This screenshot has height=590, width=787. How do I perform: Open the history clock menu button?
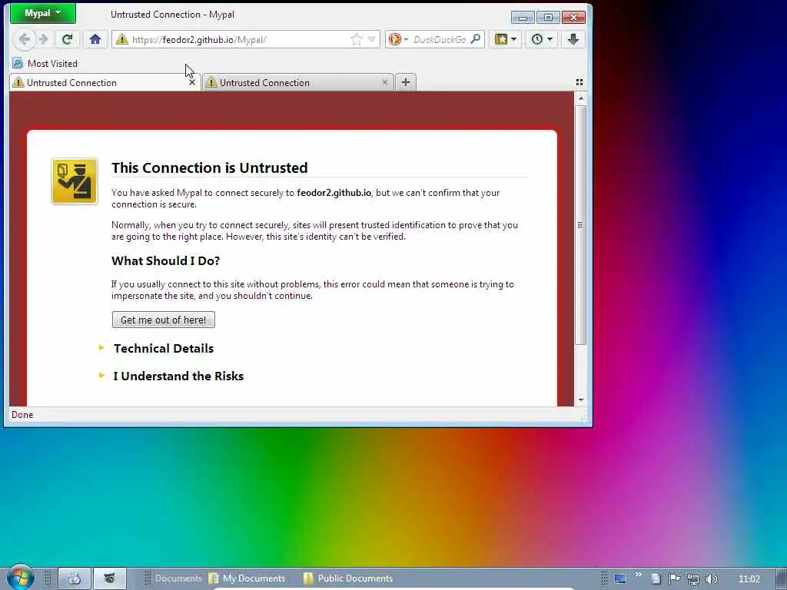(542, 39)
